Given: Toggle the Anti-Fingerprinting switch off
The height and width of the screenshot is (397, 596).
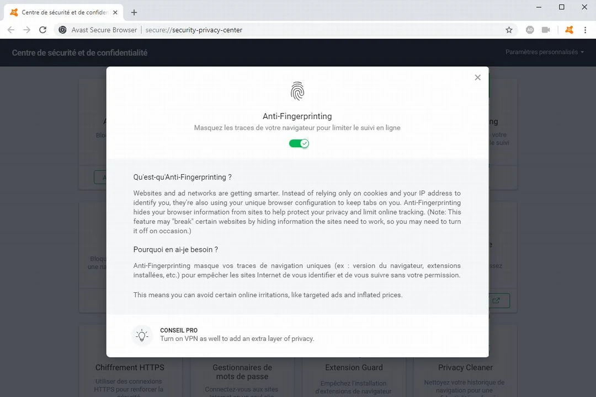Looking at the screenshot, I should click(299, 143).
